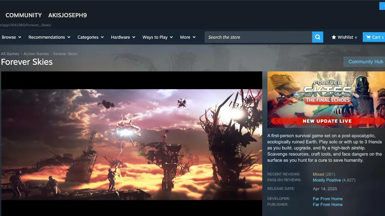Focus the Search the store field

coord(258,37)
